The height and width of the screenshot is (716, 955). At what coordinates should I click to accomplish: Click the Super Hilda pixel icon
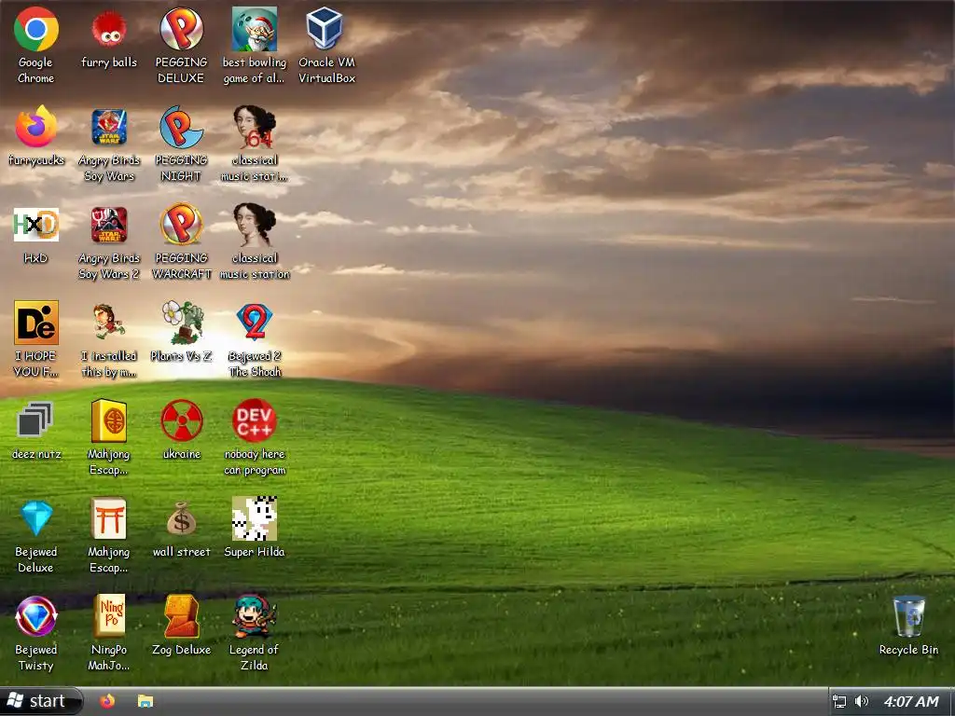[x=254, y=518]
